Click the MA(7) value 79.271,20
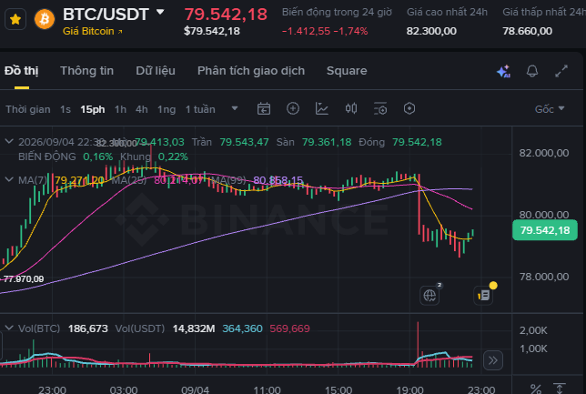 point(79,180)
